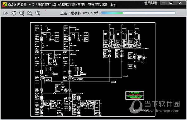The width and height of the screenshot is (187, 120).
Task: Click the title bar file path text
Action: [74, 5]
